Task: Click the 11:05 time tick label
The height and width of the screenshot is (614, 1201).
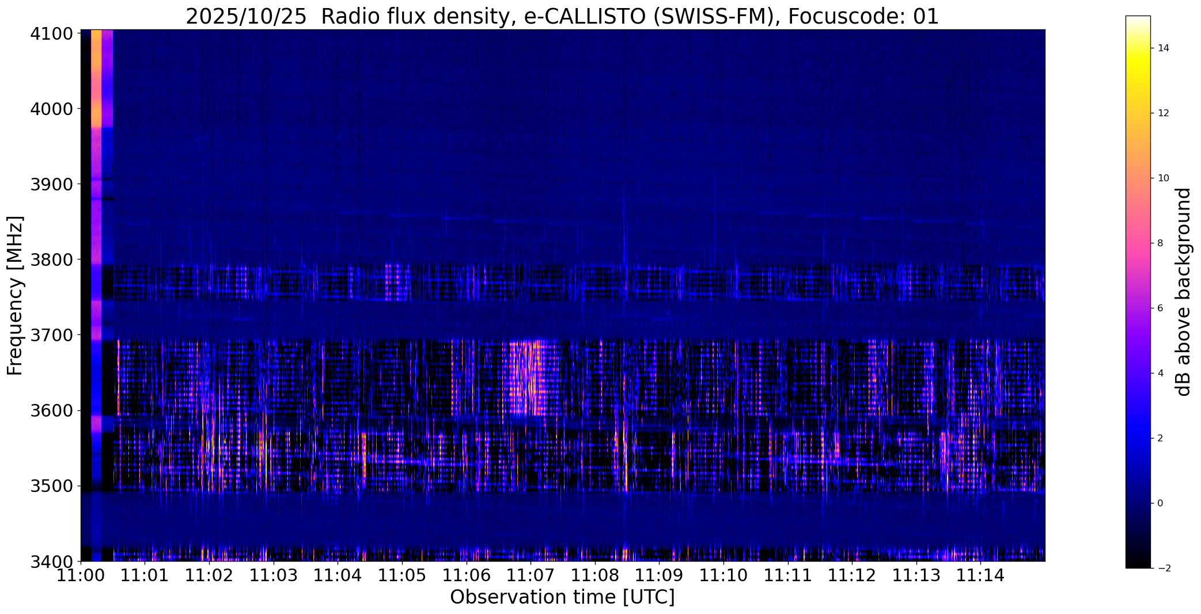Action: (x=402, y=575)
